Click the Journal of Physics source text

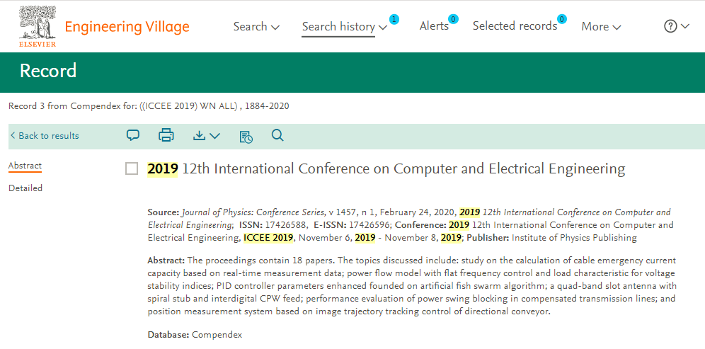click(251, 212)
